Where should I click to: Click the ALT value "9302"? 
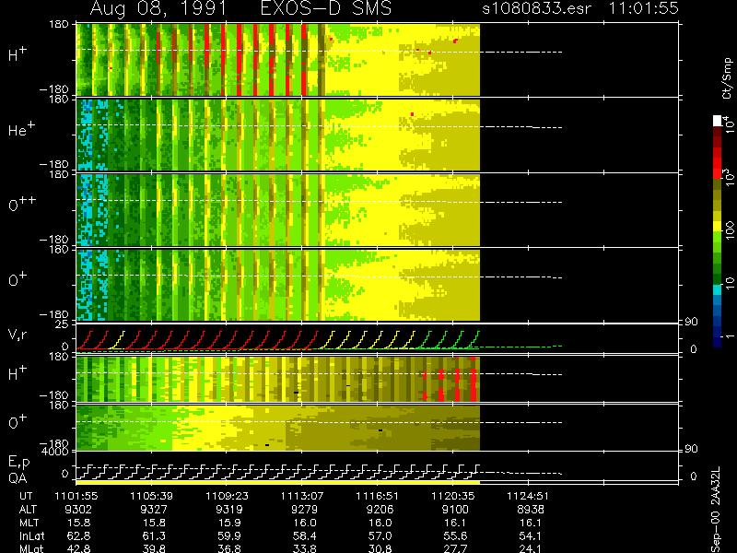[x=79, y=510]
